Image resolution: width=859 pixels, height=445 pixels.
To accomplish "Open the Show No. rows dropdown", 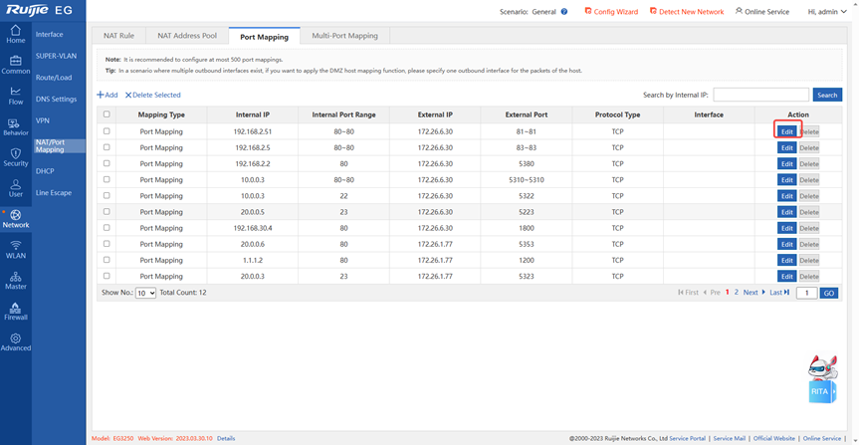I will pyautogui.click(x=145, y=293).
